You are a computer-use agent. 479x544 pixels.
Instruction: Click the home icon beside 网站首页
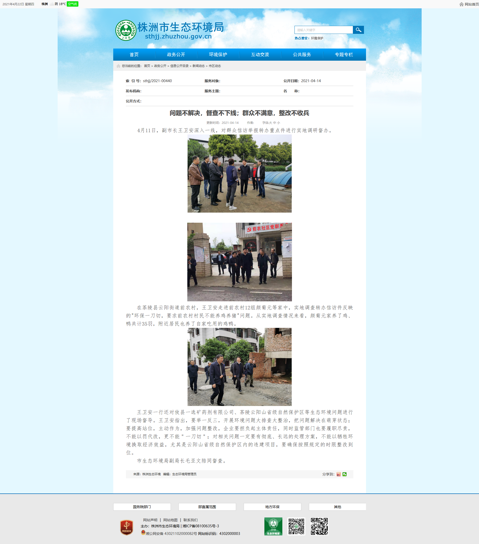(x=462, y=4)
